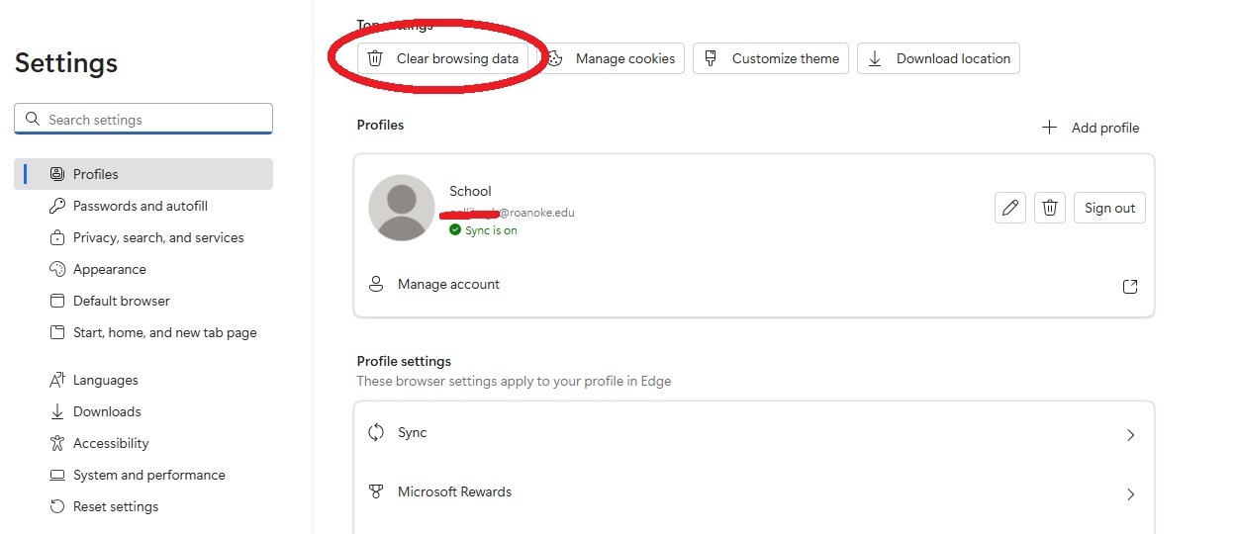
Task: Click the trash delete profile icon
Action: tap(1050, 208)
